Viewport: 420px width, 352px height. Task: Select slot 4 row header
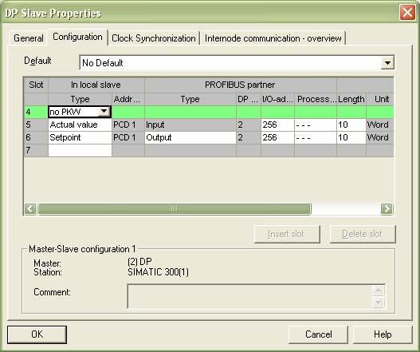(x=36, y=112)
